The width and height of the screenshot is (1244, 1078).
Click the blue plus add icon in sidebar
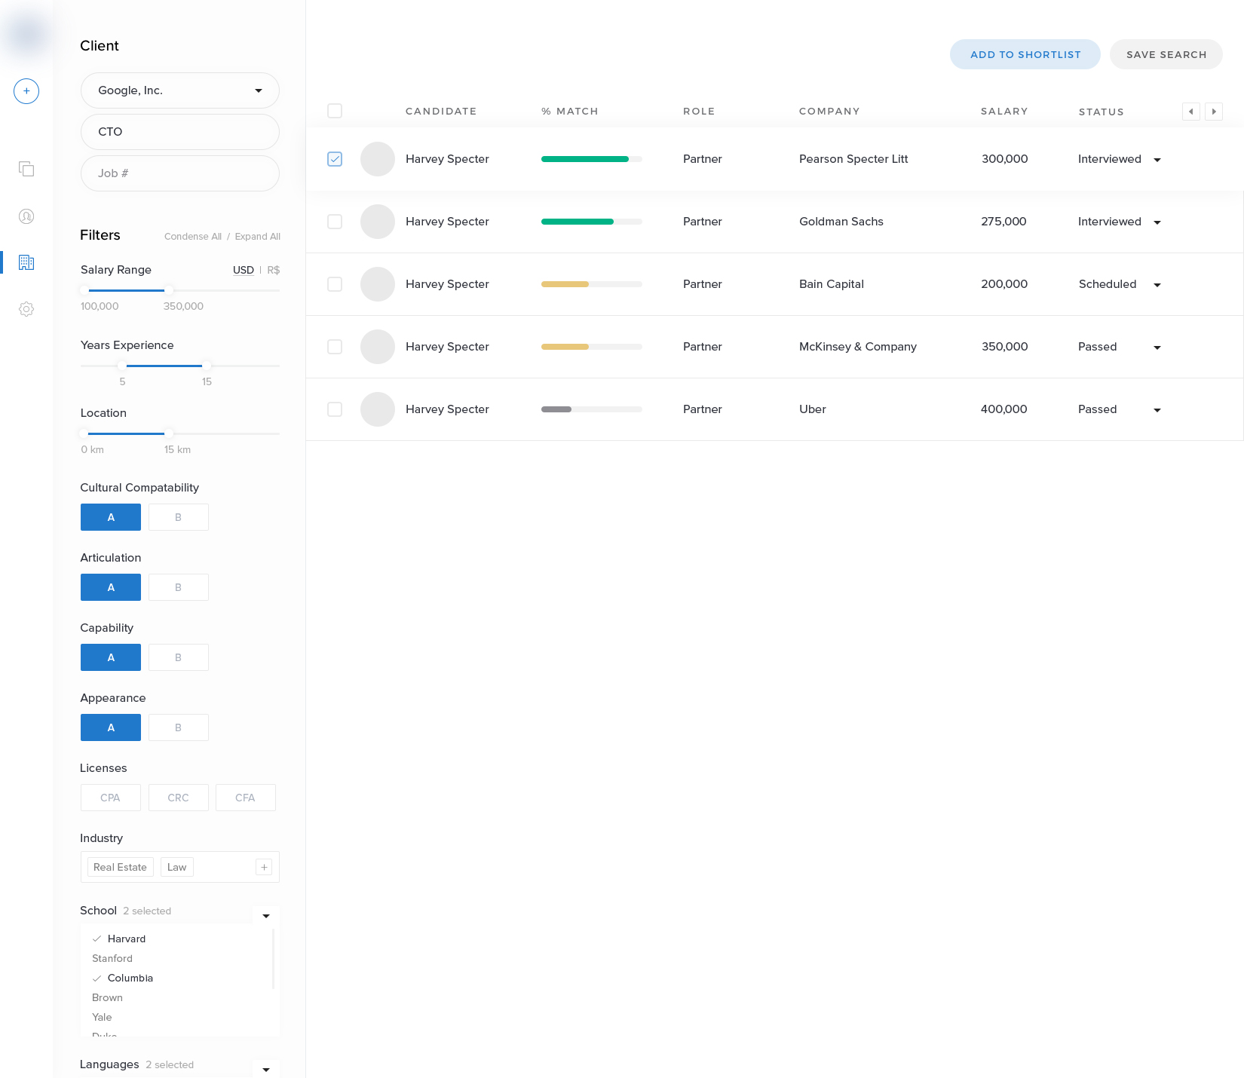[x=26, y=91]
